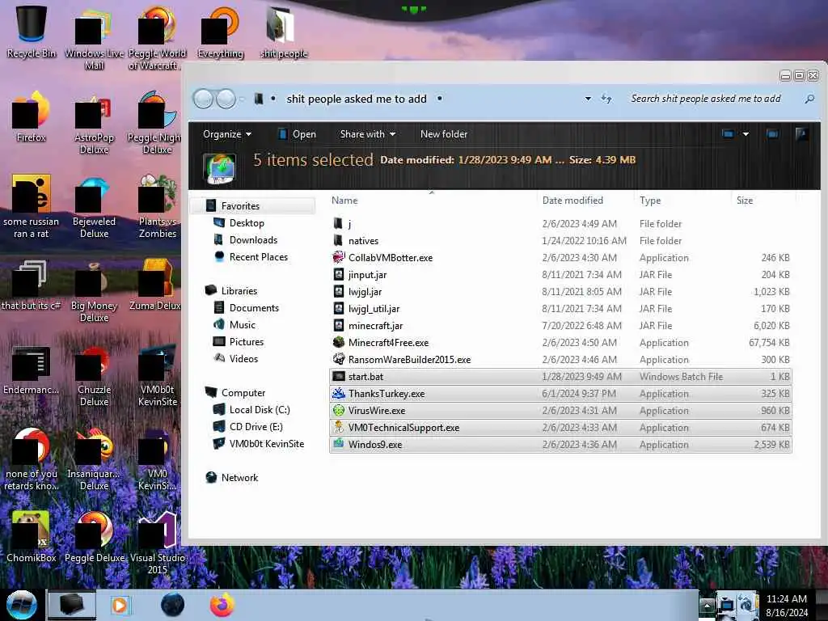The image size is (828, 621).
Task: Select Network in the navigation pane
Action: (239, 477)
